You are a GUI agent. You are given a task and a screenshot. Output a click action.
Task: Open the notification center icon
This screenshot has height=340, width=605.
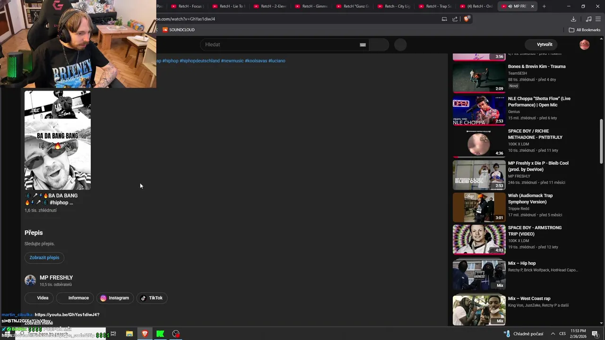[x=595, y=334]
